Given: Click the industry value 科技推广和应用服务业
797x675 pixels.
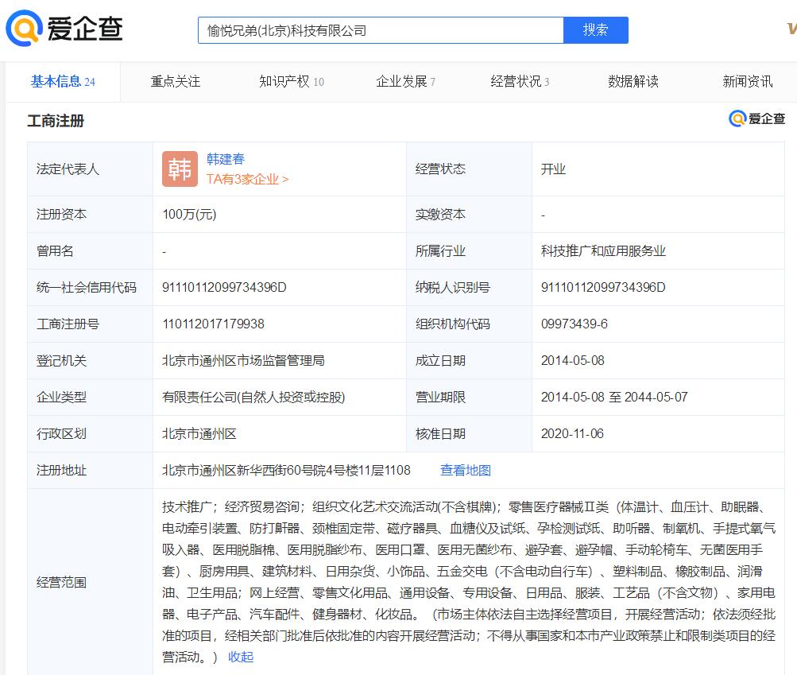Looking at the screenshot, I should click(x=603, y=250).
